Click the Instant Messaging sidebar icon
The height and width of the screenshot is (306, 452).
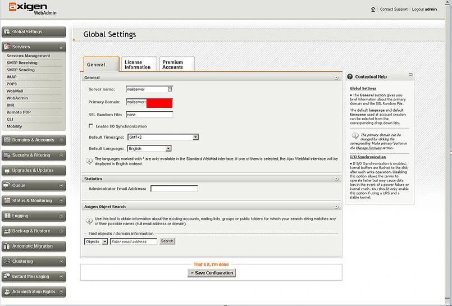7,276
